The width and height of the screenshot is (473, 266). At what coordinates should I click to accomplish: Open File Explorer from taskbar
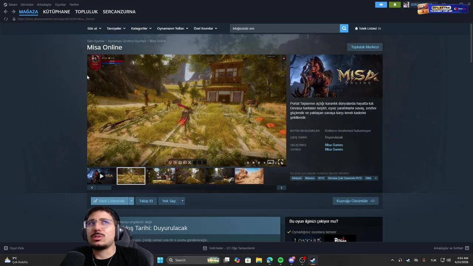click(x=259, y=260)
